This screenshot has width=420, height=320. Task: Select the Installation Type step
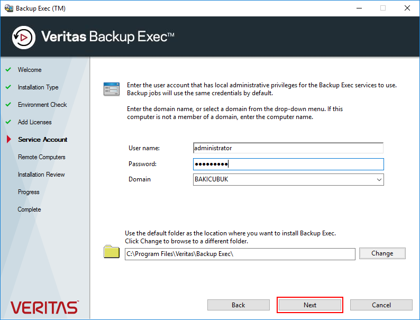click(38, 87)
